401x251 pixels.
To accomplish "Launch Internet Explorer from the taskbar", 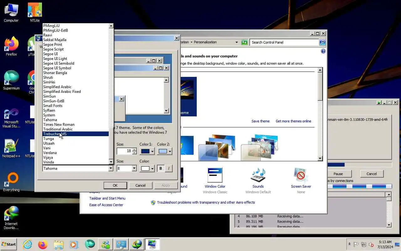I will tap(28, 244).
